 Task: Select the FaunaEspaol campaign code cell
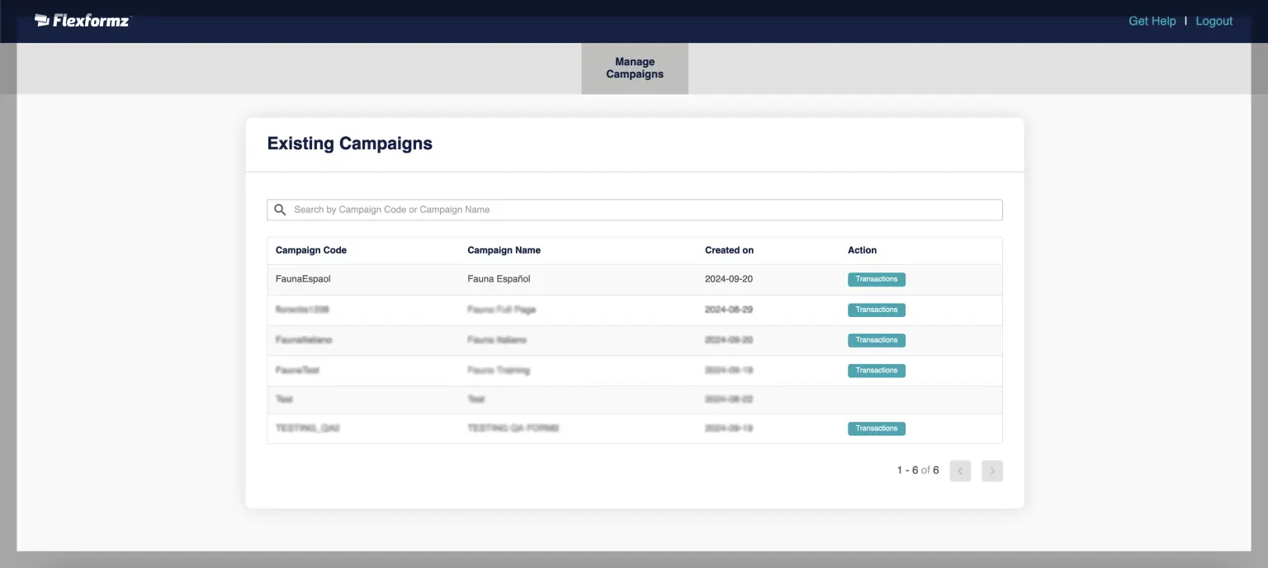pyautogui.click(x=303, y=279)
